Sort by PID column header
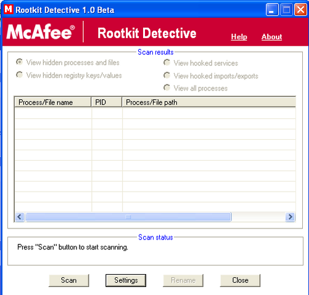This screenshot has width=309, height=295. coord(107,102)
